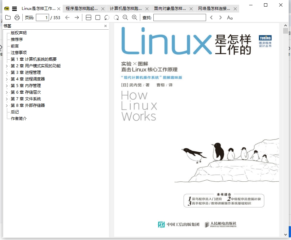
Task: Click the vertical scrollbar thumb
Action: coord(285,31)
